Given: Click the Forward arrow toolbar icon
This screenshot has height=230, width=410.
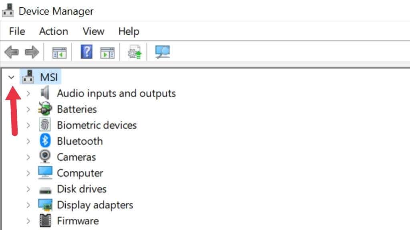Looking at the screenshot, I should click(32, 52).
